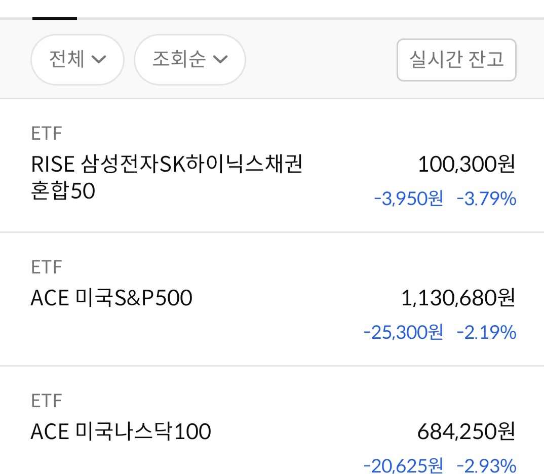This screenshot has width=544, height=474.
Task: Expand the 조회순 sort dropdown
Action: pos(189,60)
